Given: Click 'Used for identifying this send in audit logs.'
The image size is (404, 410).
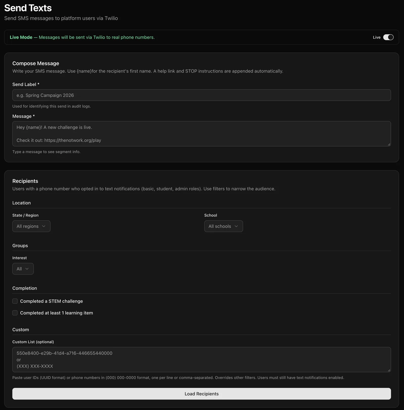Looking at the screenshot, I should click(x=52, y=106).
